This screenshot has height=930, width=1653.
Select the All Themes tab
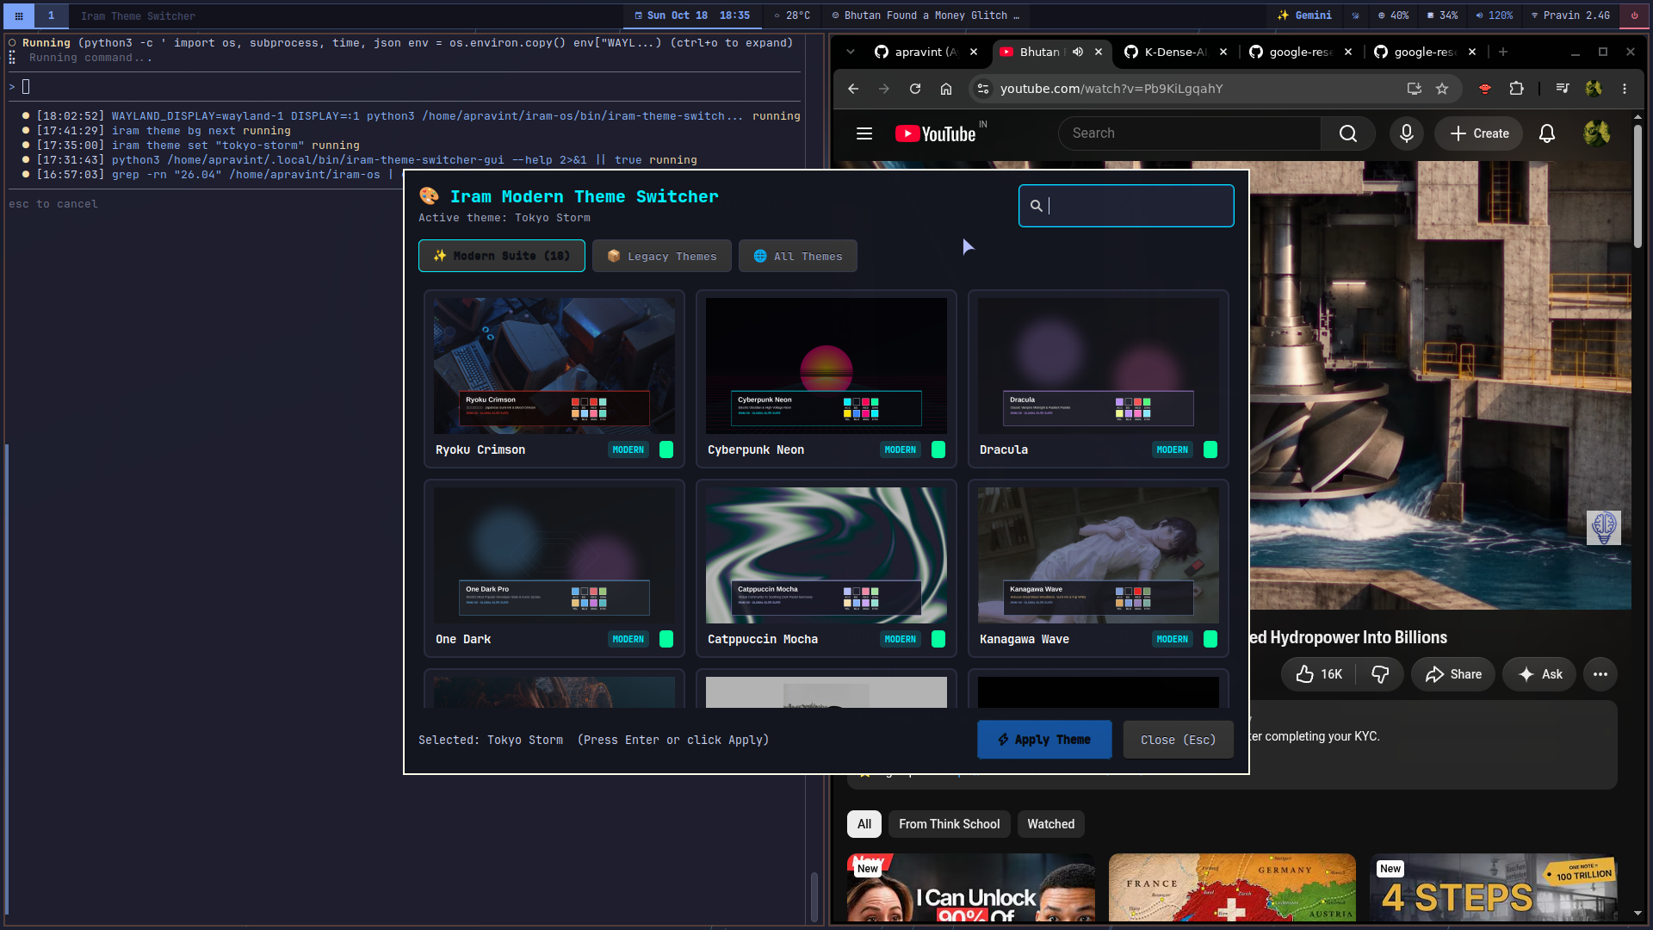(798, 256)
